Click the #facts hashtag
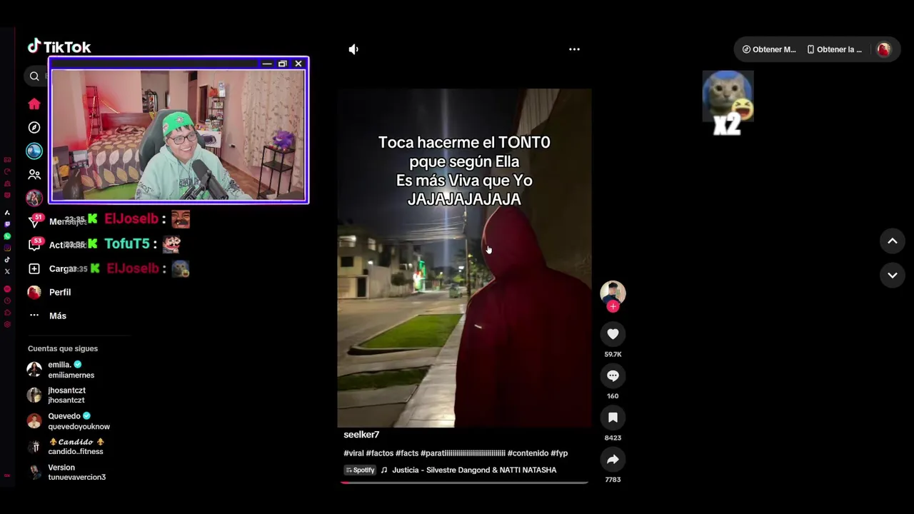 click(407, 453)
